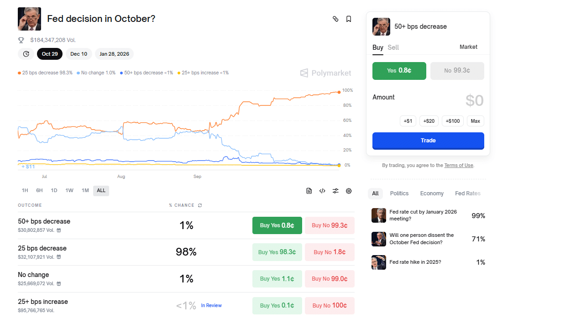Screen dimensions: 581x324
Task: Click the trophy icon beside the volume figure
Action: click(21, 40)
